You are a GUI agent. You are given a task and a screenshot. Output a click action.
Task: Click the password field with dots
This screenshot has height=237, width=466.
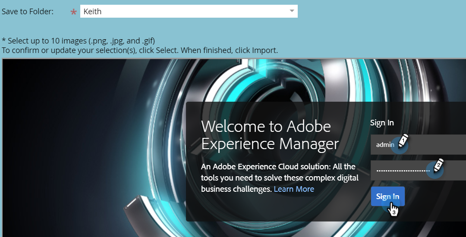click(418, 170)
